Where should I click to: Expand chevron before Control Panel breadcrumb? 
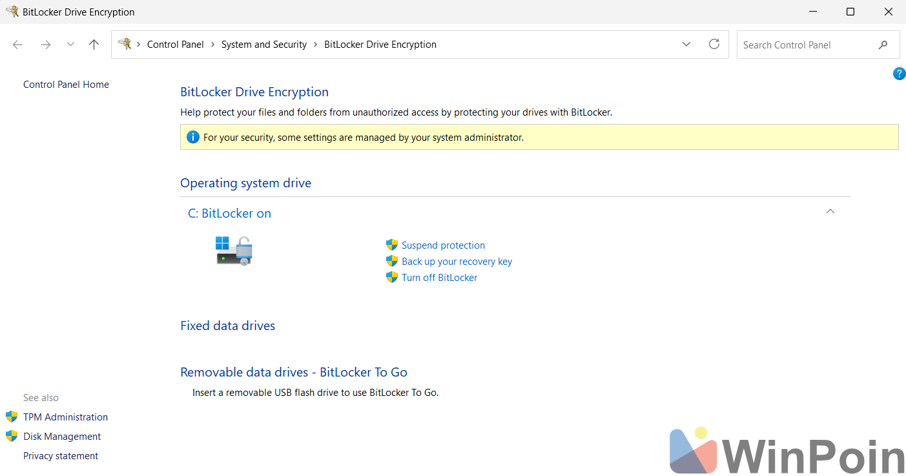tap(139, 45)
